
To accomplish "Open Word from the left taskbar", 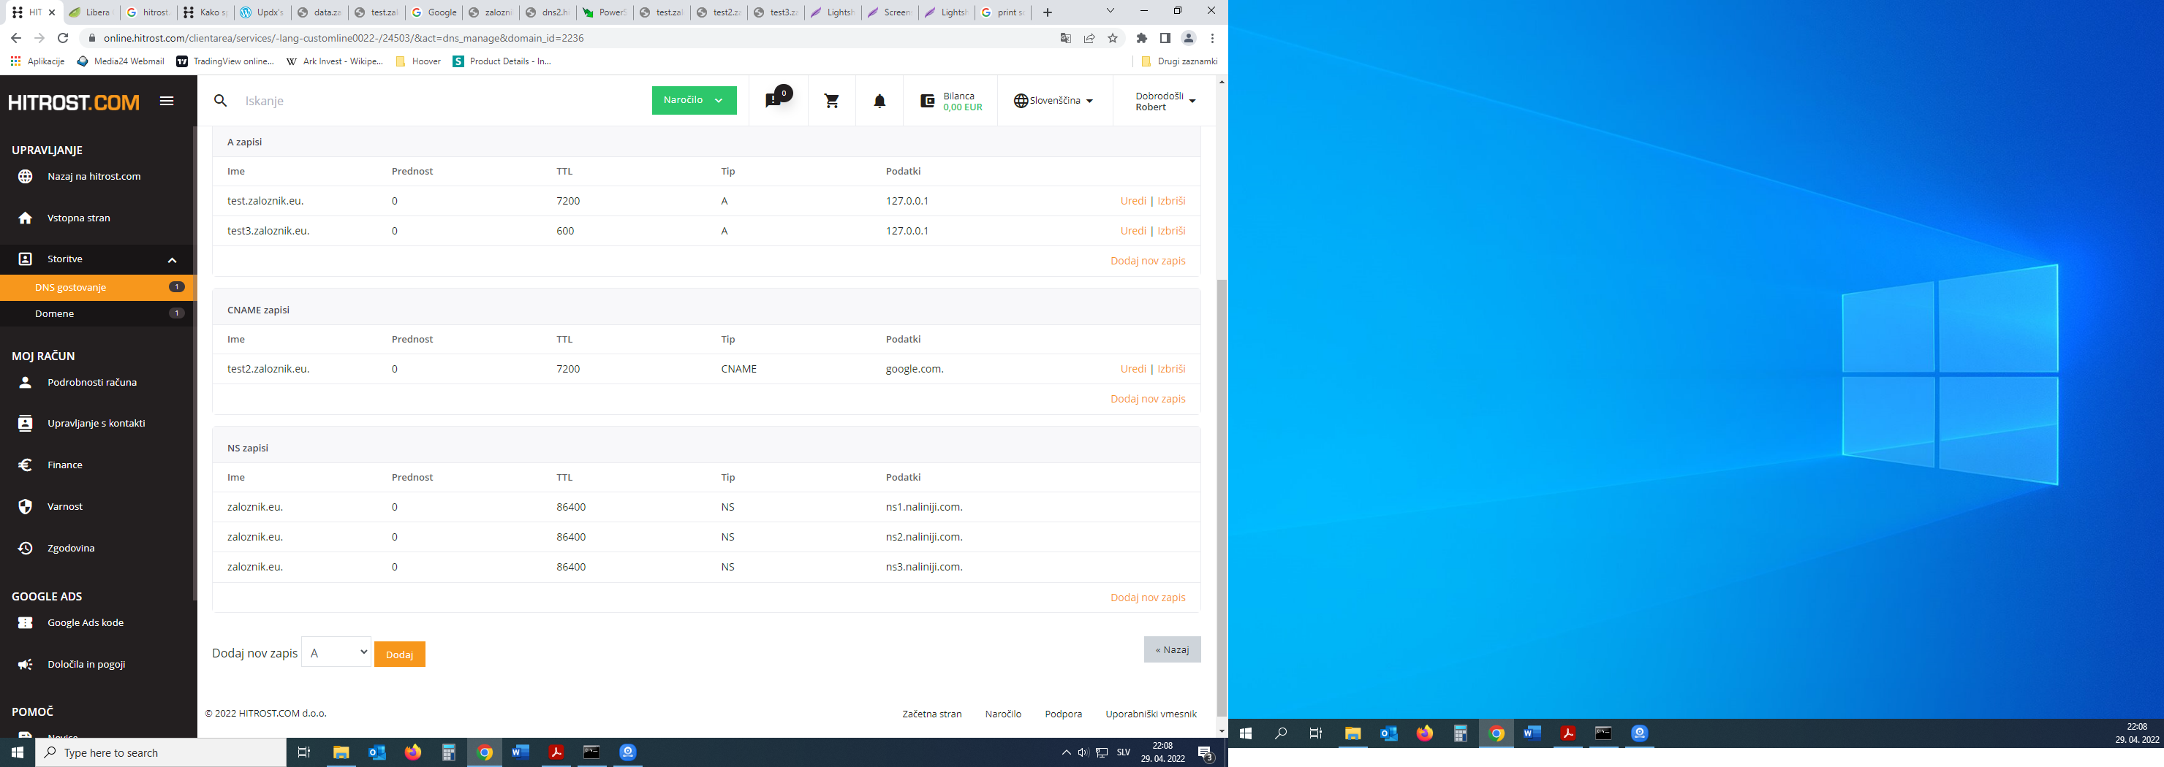I will [520, 752].
